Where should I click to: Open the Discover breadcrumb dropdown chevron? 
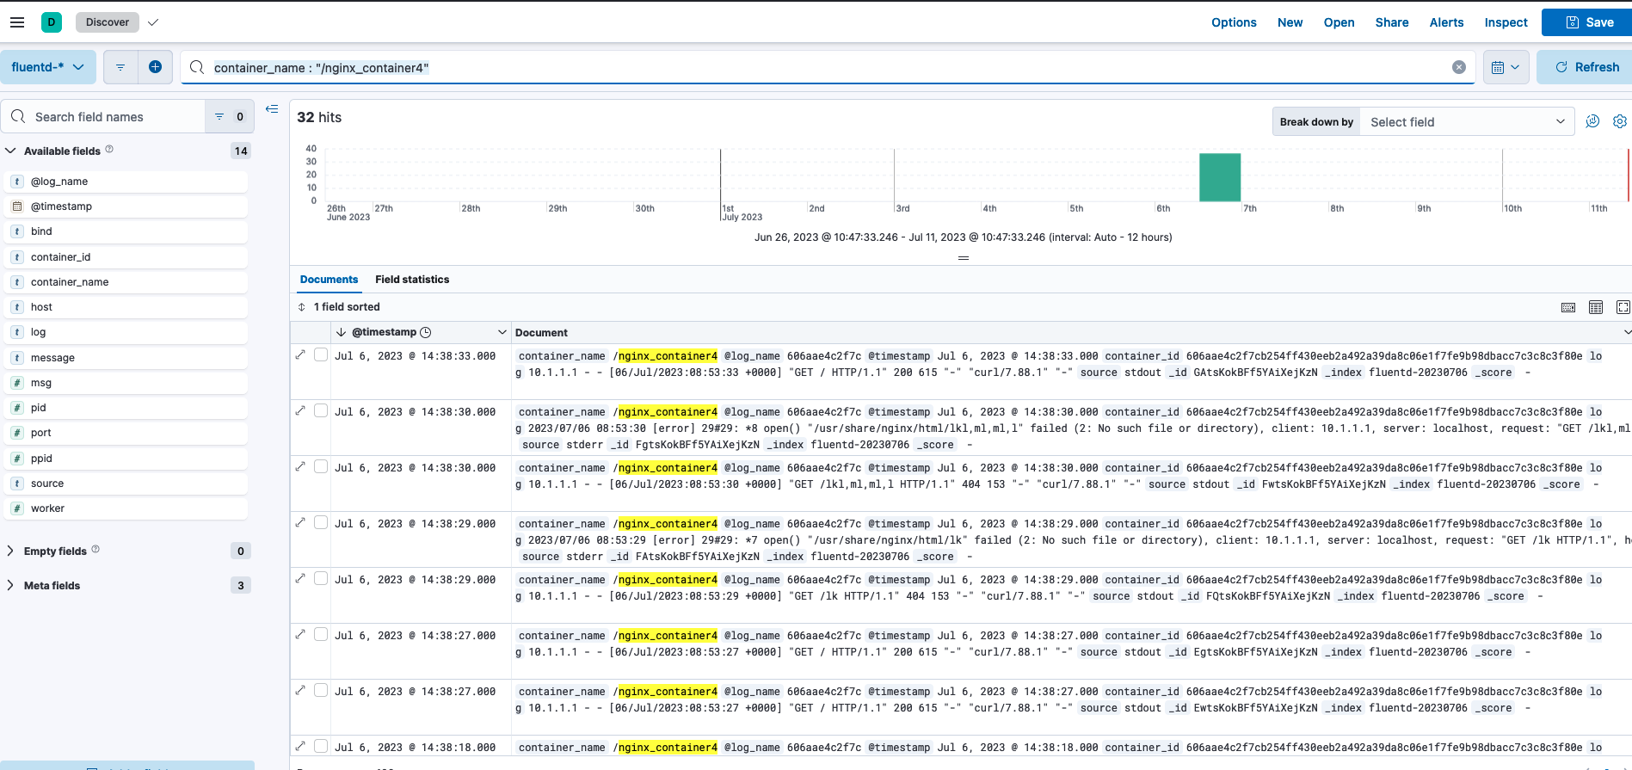[x=153, y=22]
